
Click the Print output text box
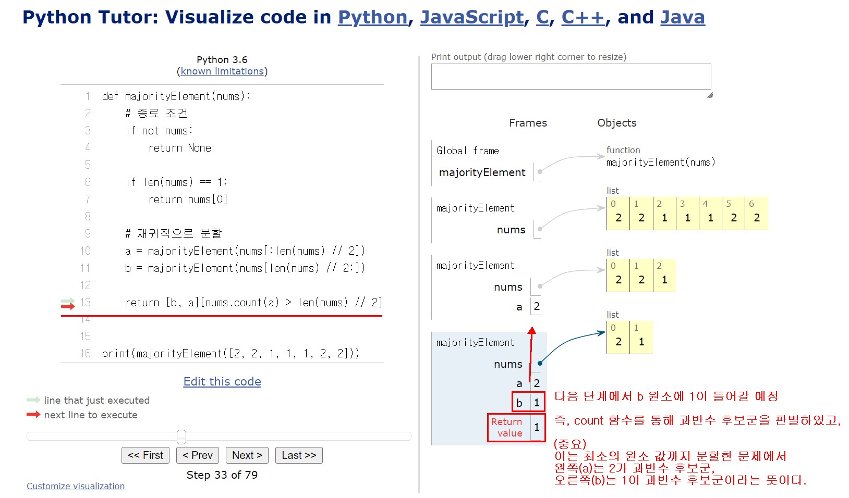click(571, 77)
